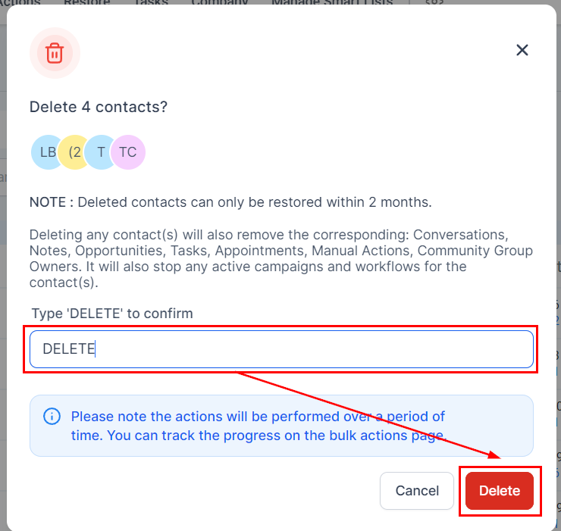This screenshot has height=531, width=561.
Task: Close the delete contacts dialog
Action: click(522, 50)
